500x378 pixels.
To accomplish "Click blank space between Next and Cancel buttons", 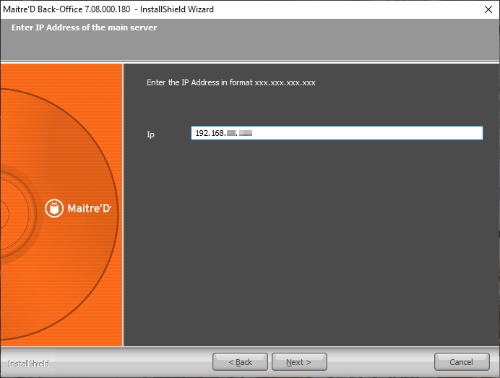I will (x=380, y=362).
